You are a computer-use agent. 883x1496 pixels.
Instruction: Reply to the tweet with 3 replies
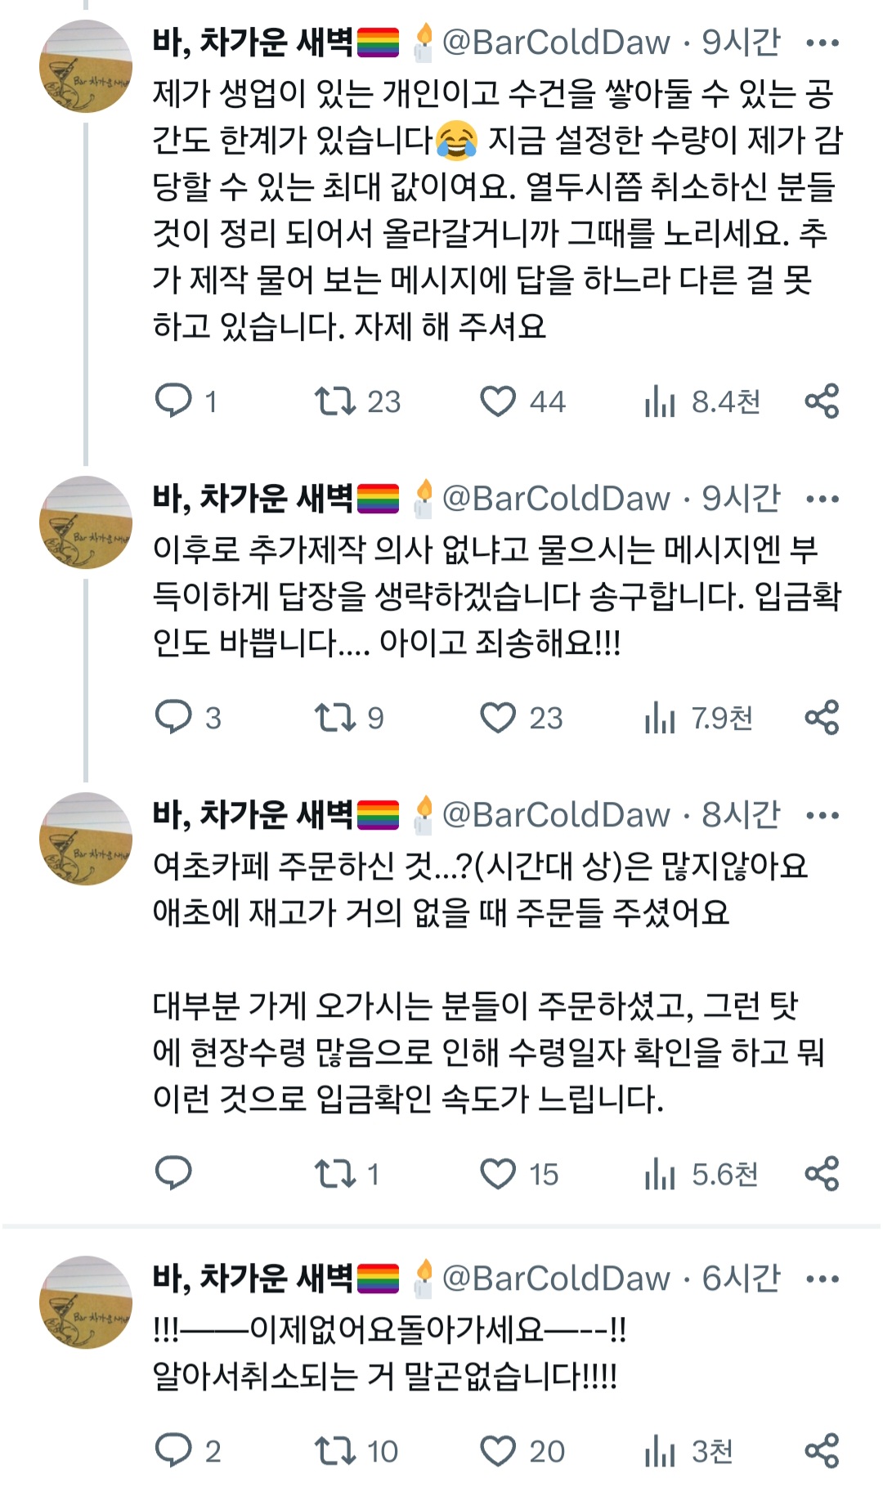173,717
